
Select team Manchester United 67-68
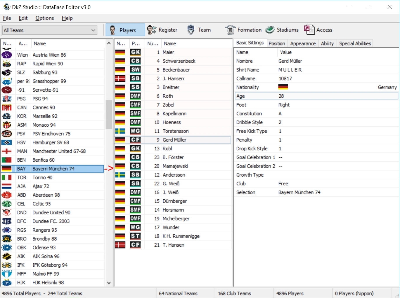(53, 151)
